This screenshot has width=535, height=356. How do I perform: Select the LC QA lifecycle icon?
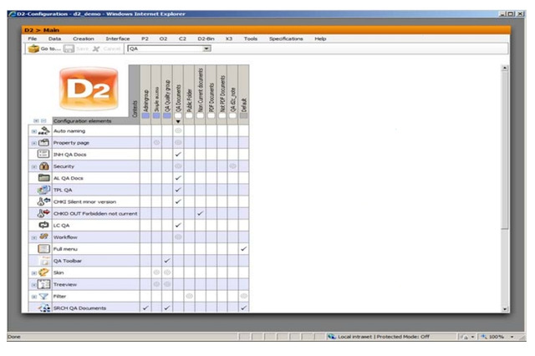[x=43, y=225]
